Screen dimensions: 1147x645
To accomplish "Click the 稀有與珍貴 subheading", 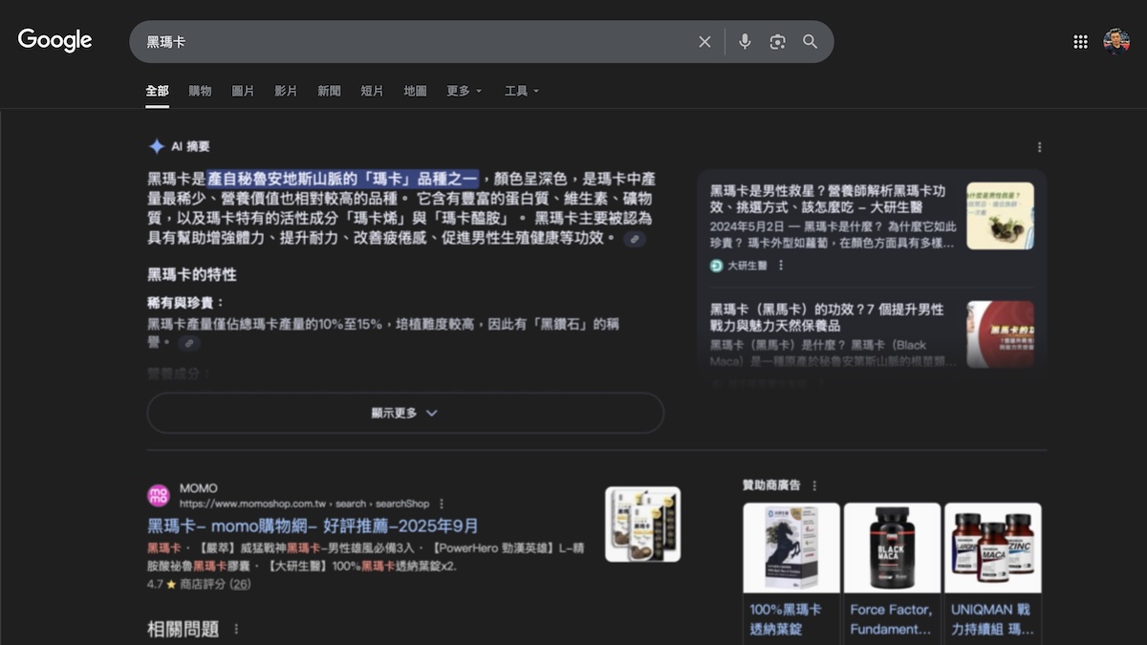I will [186, 303].
